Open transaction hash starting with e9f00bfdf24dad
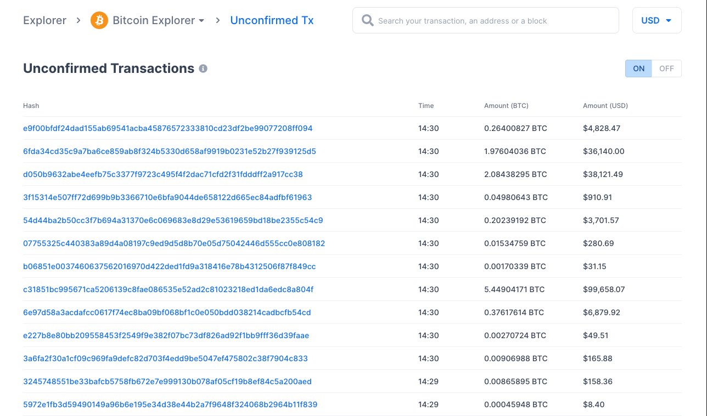The width and height of the screenshot is (707, 416). pyautogui.click(x=167, y=128)
